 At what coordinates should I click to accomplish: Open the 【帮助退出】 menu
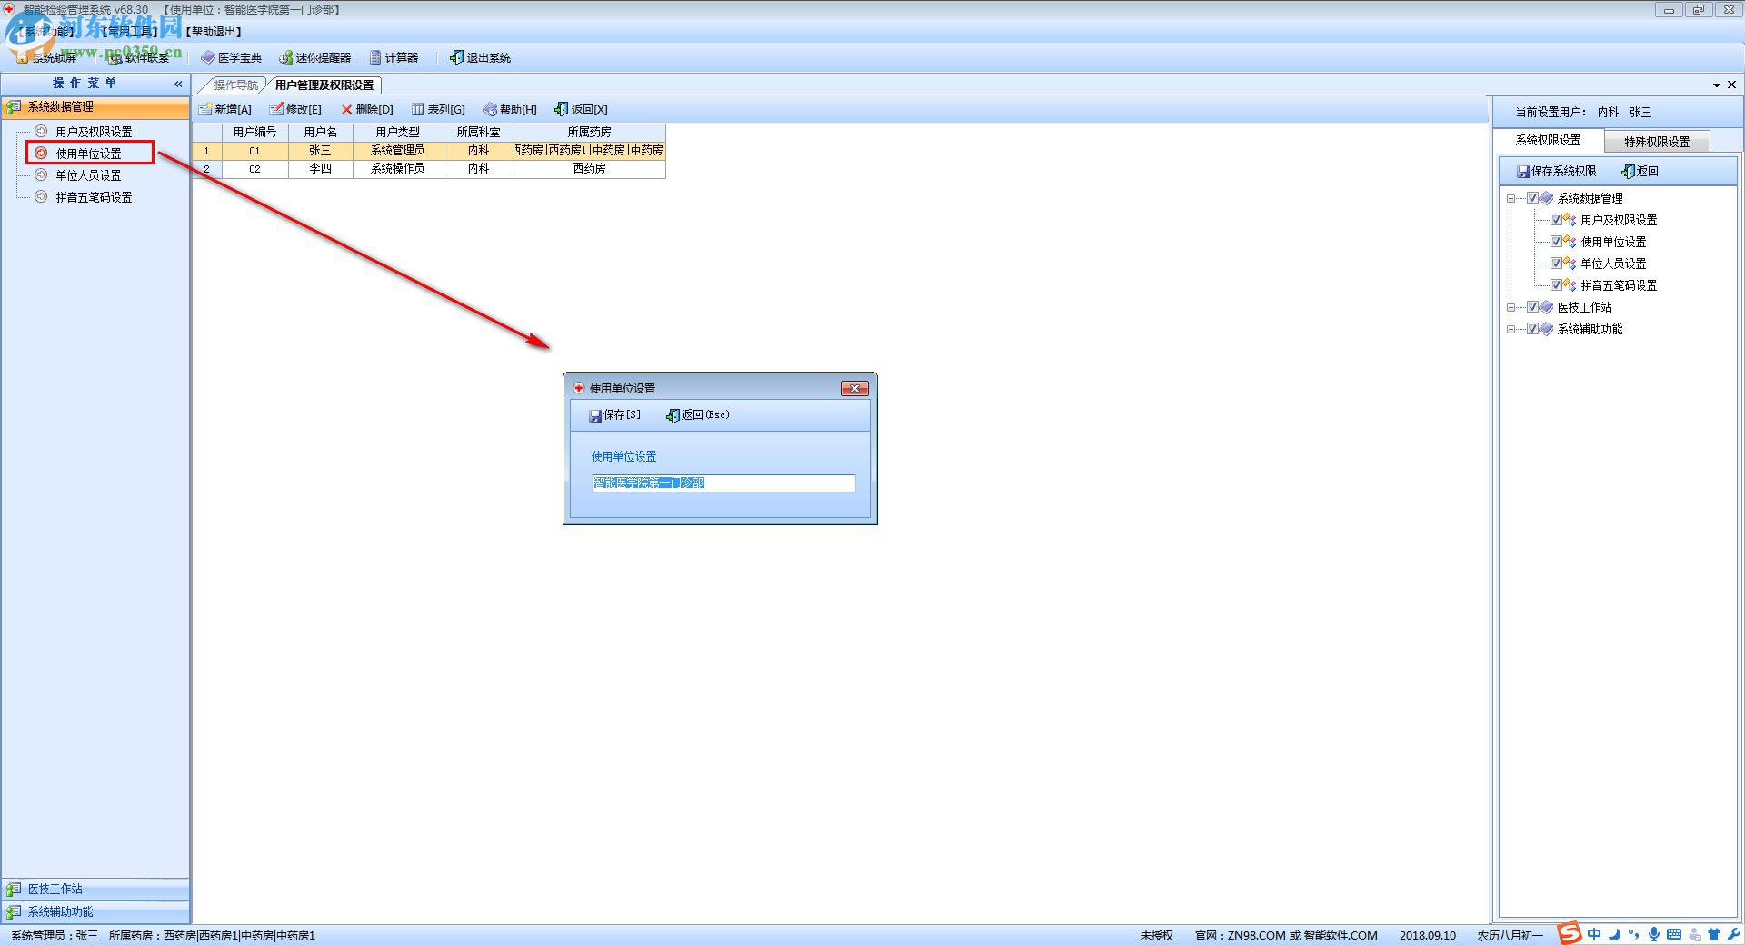tap(214, 32)
